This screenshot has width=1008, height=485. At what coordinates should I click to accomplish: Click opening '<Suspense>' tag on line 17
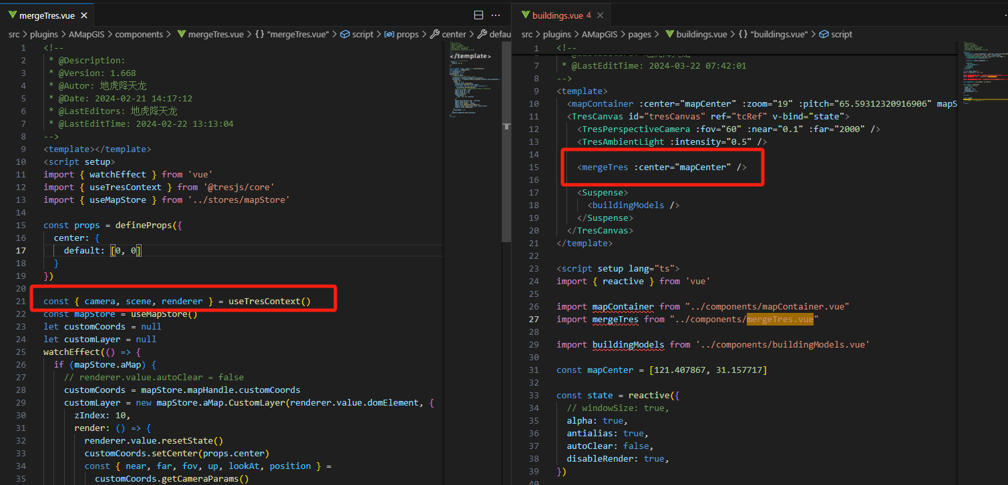click(603, 192)
